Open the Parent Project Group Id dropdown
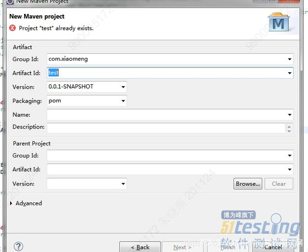 pyautogui.click(x=290, y=156)
